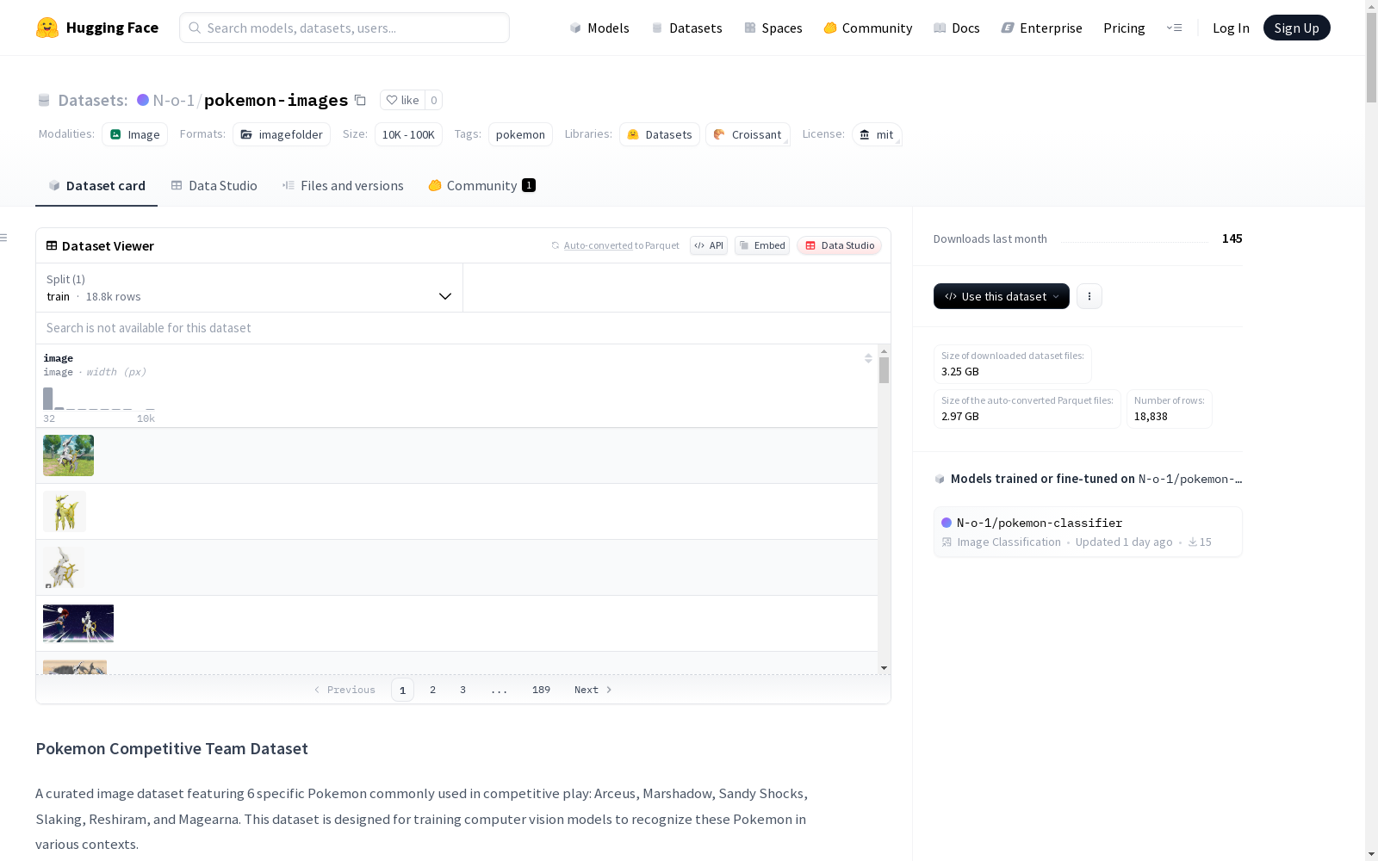The image size is (1378, 861).
Task: Open the more options three-dot button
Action: (1089, 296)
